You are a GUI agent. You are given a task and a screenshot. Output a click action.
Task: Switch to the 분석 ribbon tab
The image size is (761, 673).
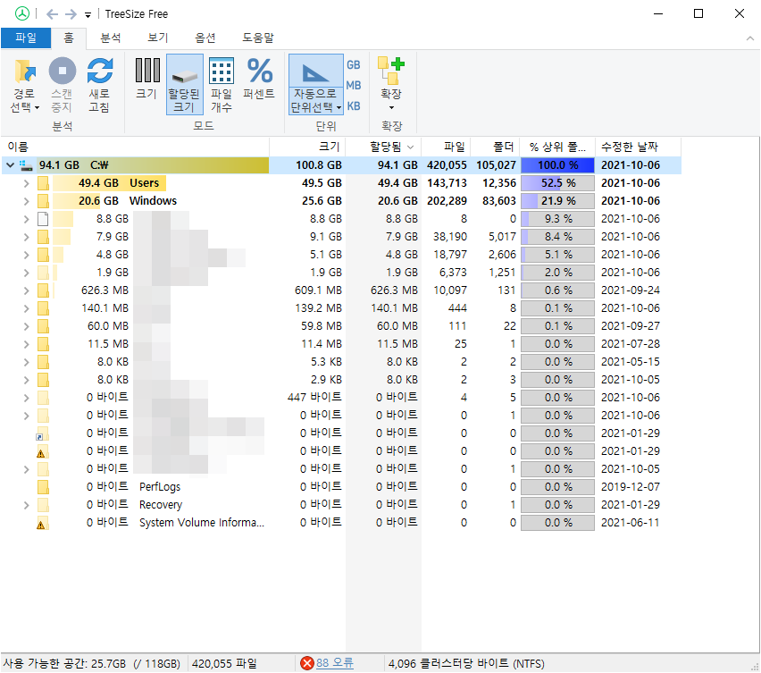(x=111, y=38)
